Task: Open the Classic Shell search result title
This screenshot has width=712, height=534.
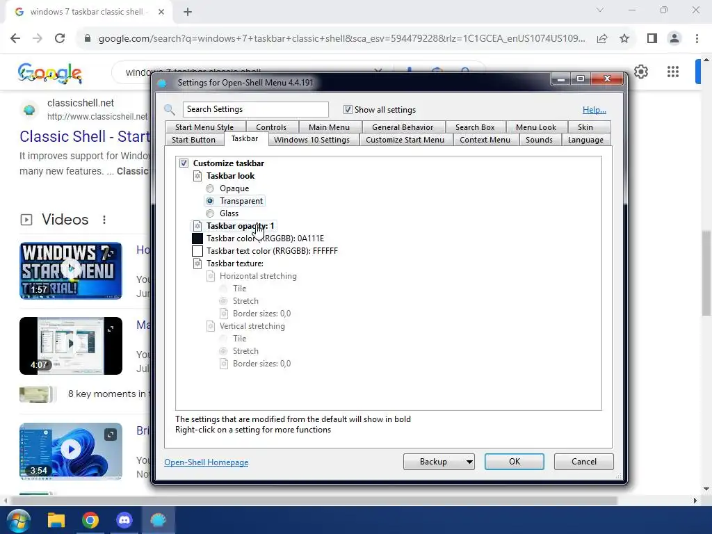Action: pos(85,136)
